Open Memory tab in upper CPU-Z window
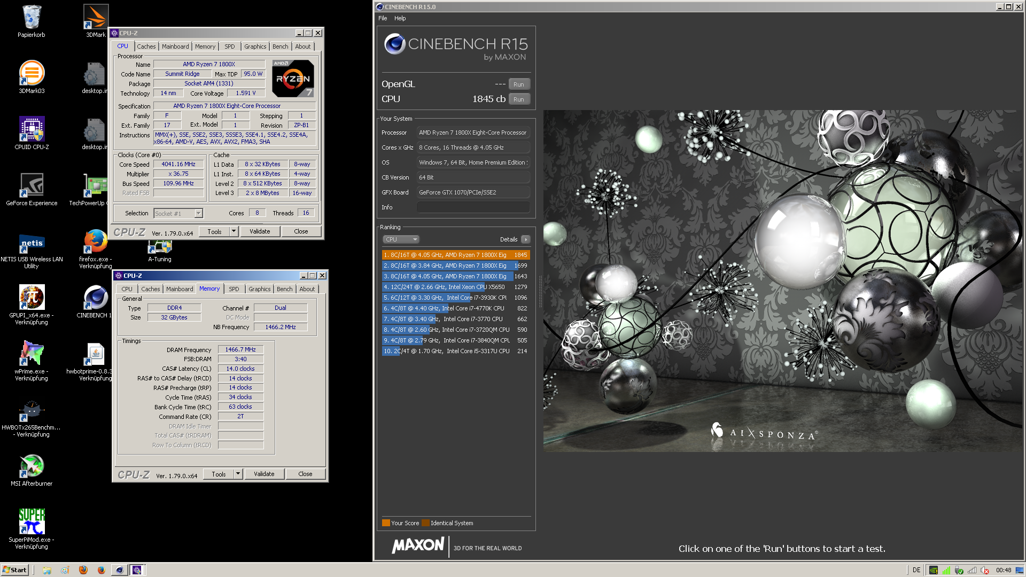Image resolution: width=1026 pixels, height=577 pixels. pos(205,46)
